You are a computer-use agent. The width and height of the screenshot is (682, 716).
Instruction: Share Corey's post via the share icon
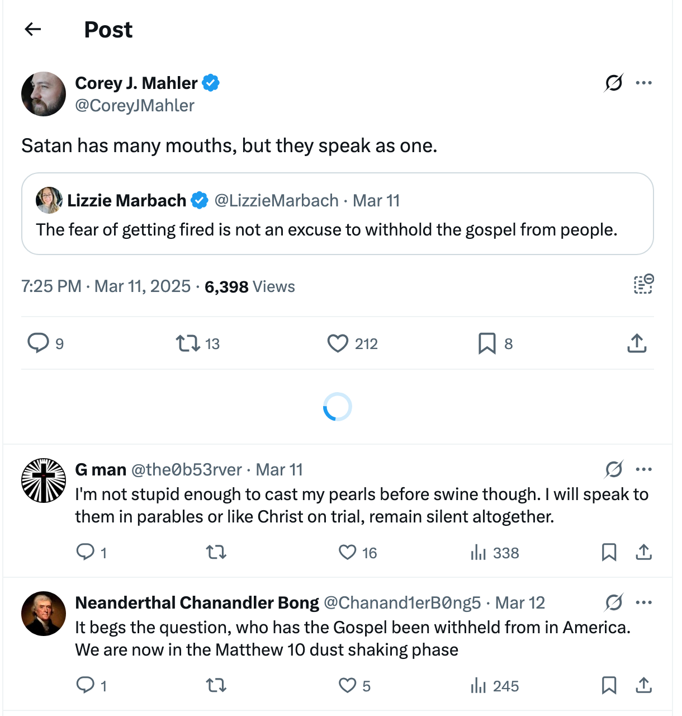pyautogui.click(x=636, y=343)
